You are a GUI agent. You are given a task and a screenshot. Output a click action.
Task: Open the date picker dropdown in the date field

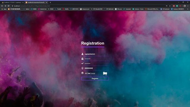(x=105, y=73)
